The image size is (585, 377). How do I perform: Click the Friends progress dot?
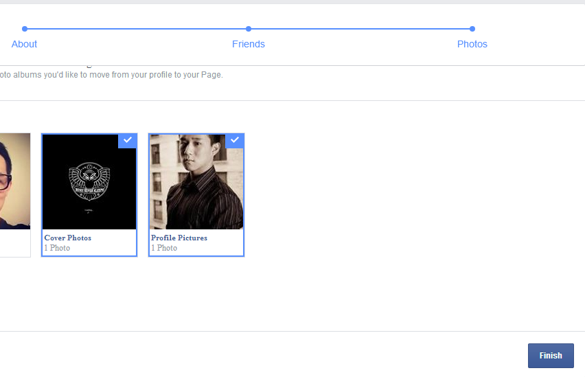pos(249,29)
